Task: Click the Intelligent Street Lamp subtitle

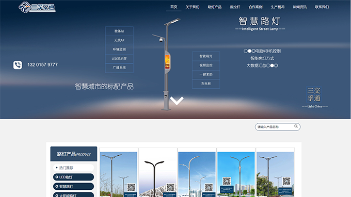Action: (260, 29)
